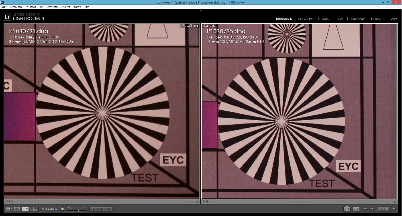Switch to loupe view mode
Viewport: 402px width, 216px height.
click(x=16, y=209)
